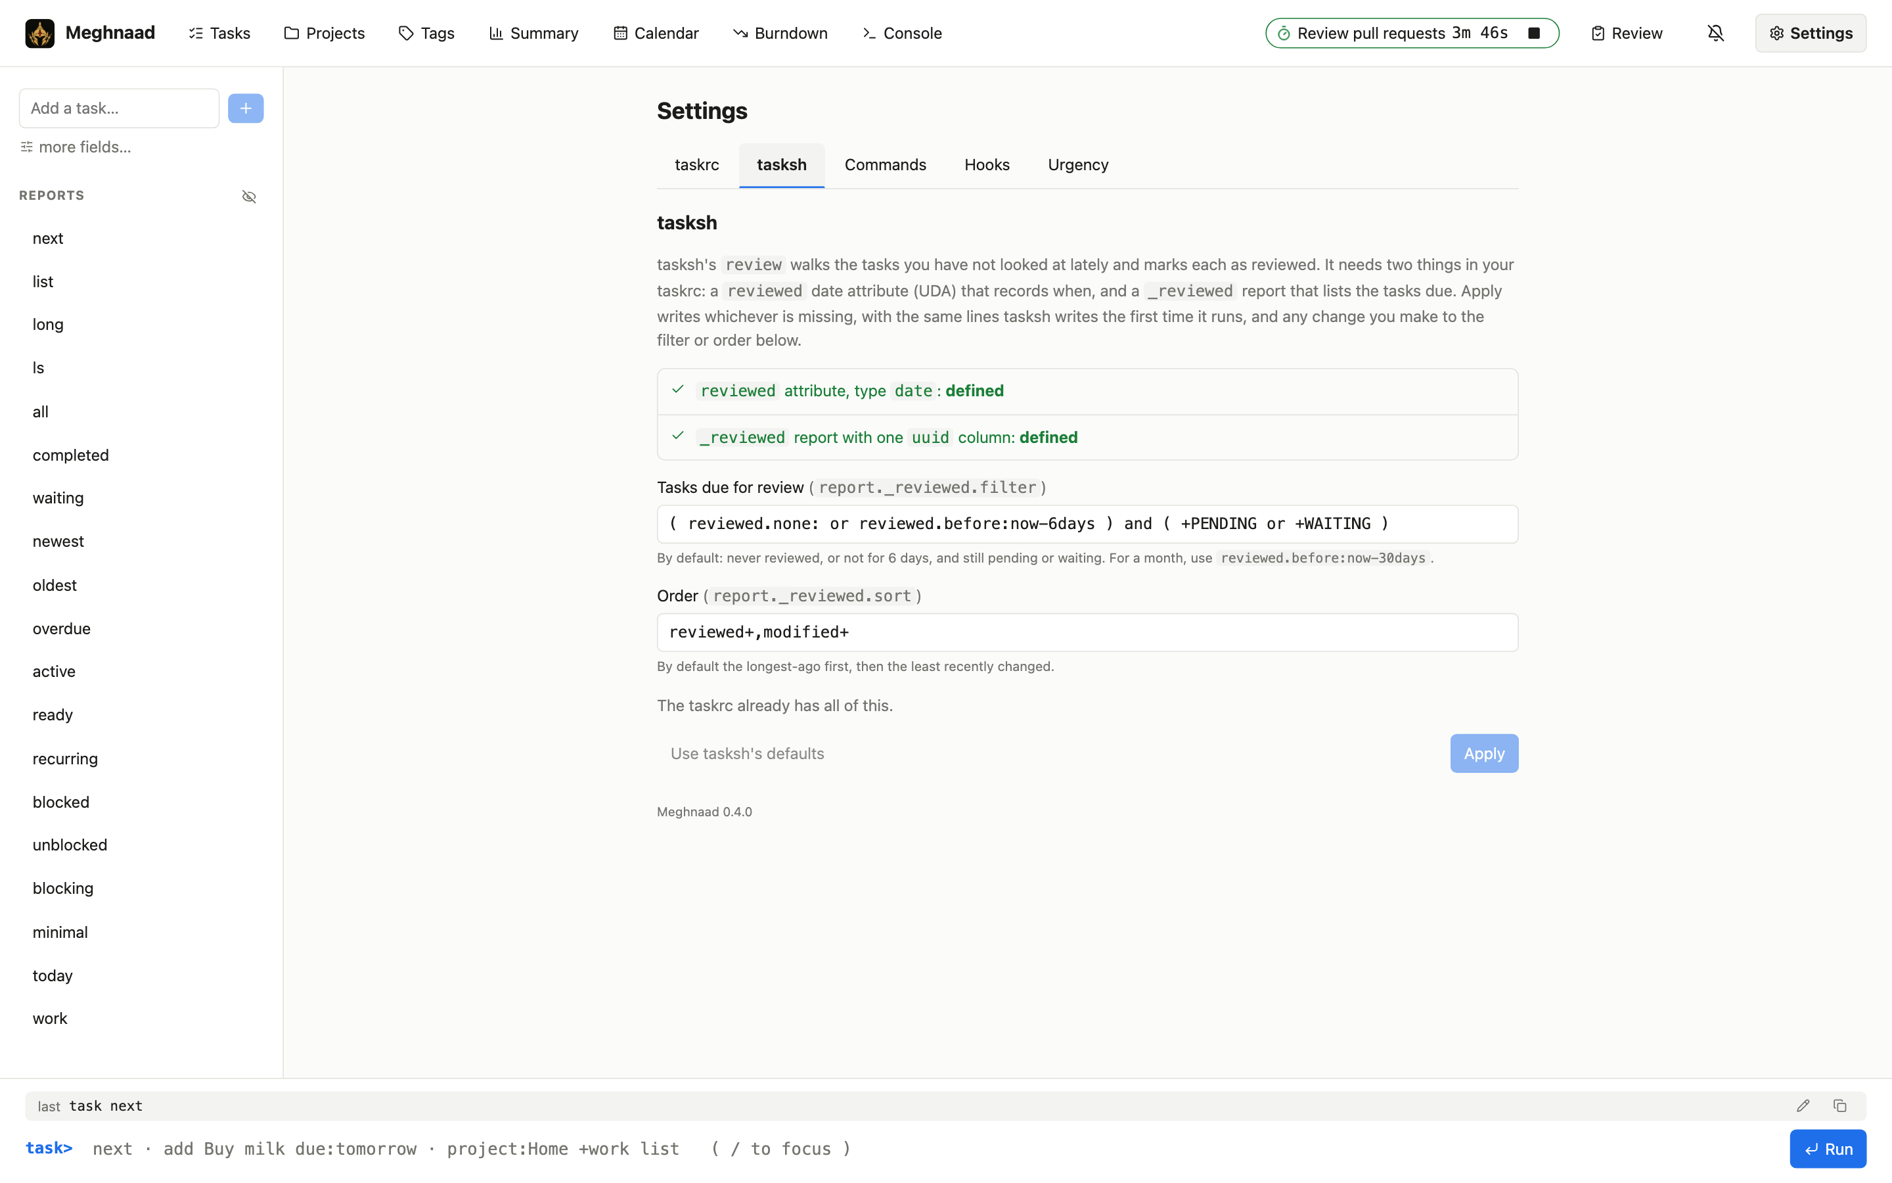Click the Order sort input field

click(1087, 632)
